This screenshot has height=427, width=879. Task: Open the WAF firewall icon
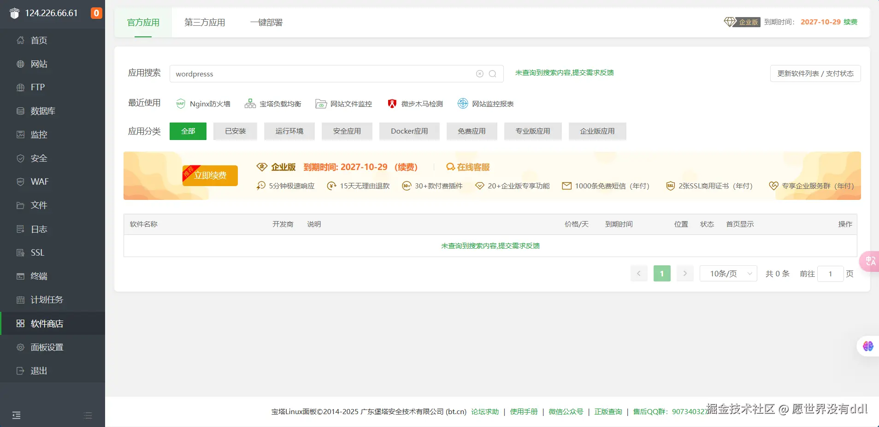20,182
